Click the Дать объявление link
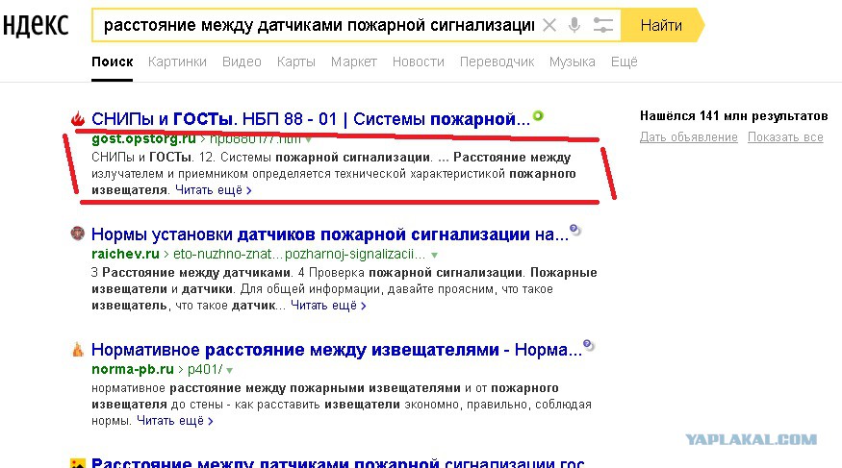The height and width of the screenshot is (468, 842). (688, 137)
